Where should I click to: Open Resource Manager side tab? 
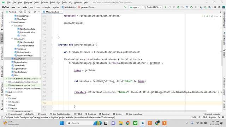pos(2,21)
